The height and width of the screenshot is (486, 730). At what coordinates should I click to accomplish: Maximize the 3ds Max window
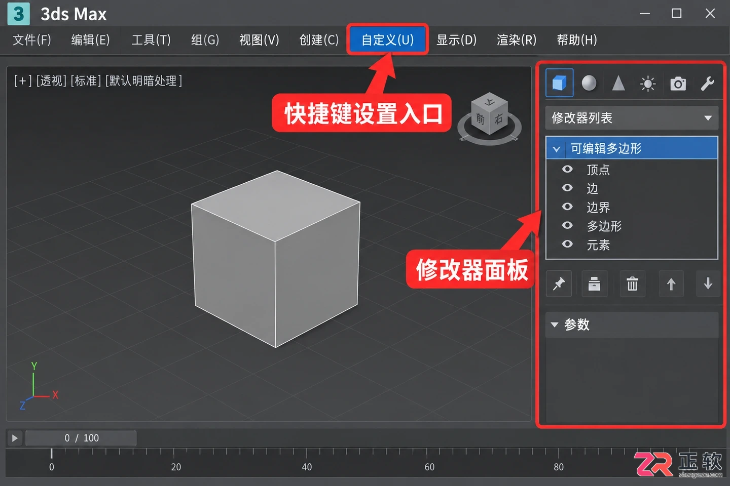pos(676,14)
